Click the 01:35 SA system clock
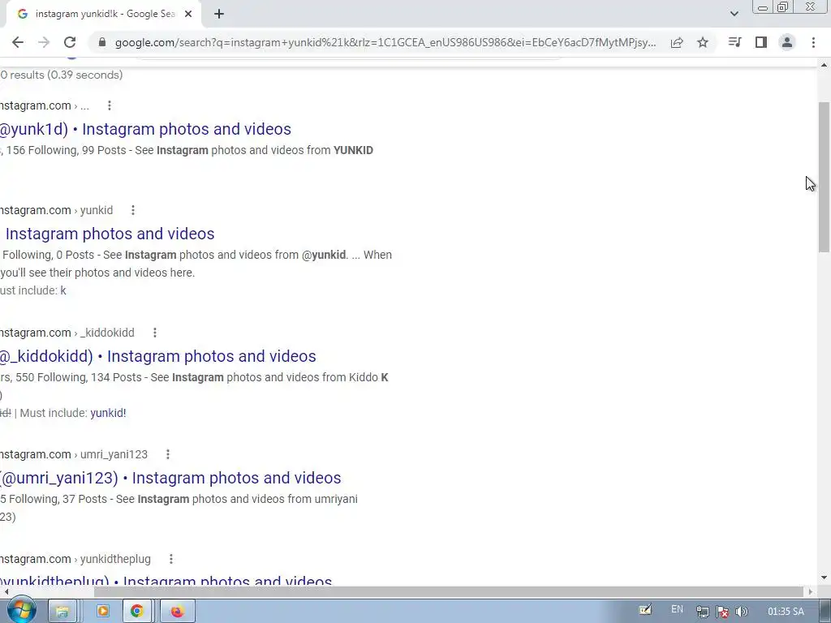The width and height of the screenshot is (831, 623). click(x=786, y=612)
